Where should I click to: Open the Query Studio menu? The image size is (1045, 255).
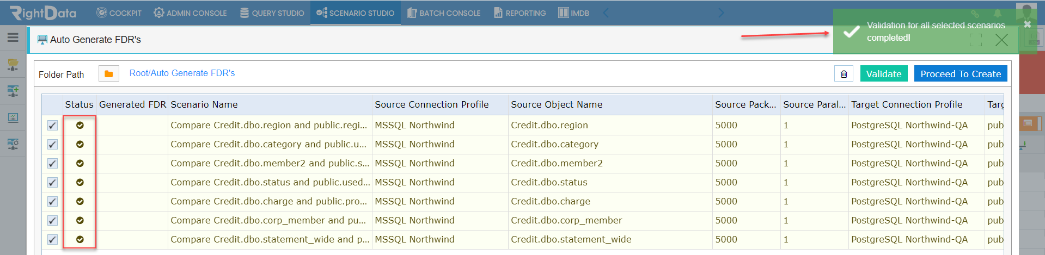(x=272, y=13)
